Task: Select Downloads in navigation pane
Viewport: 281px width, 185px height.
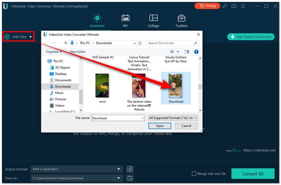Action: tap(60, 87)
